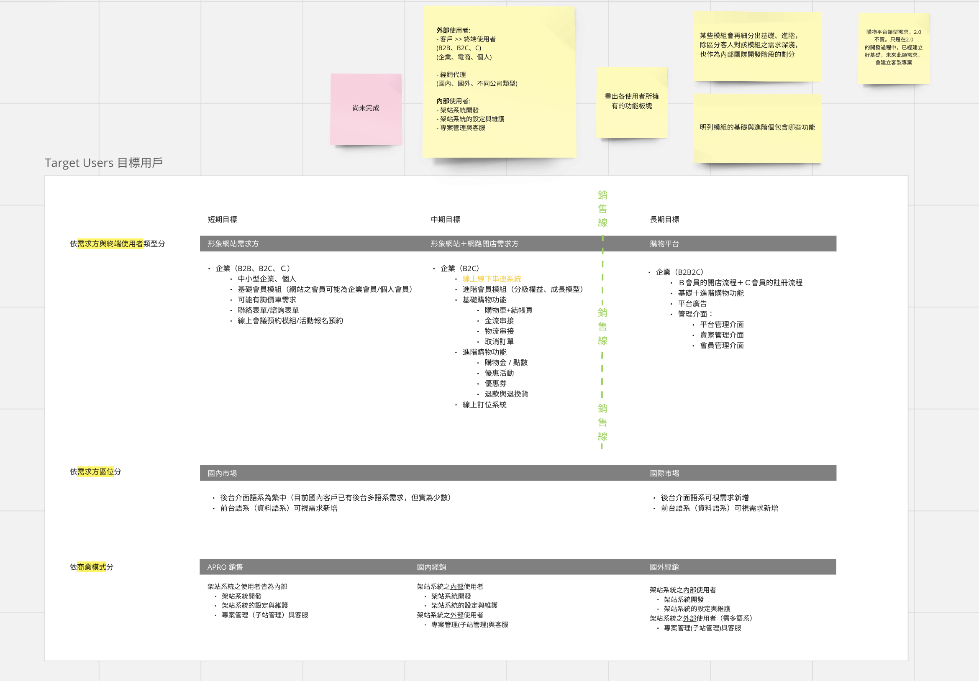
Task: Click the 國外經銷 header text
Action: (664, 567)
